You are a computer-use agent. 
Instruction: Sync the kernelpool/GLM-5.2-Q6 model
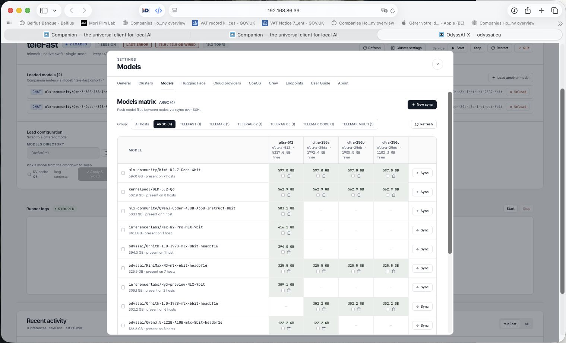pyautogui.click(x=422, y=192)
